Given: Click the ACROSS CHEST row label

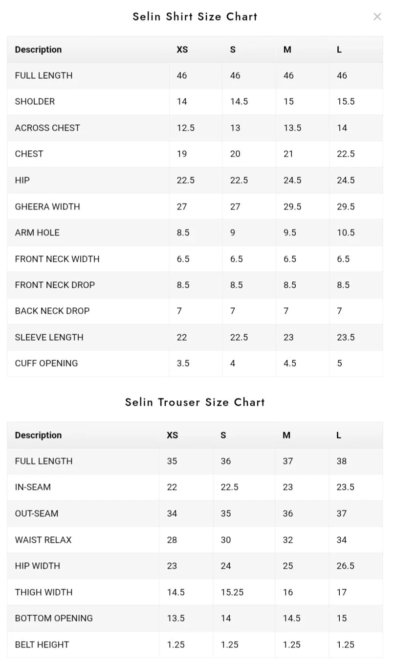Looking at the screenshot, I should (47, 128).
